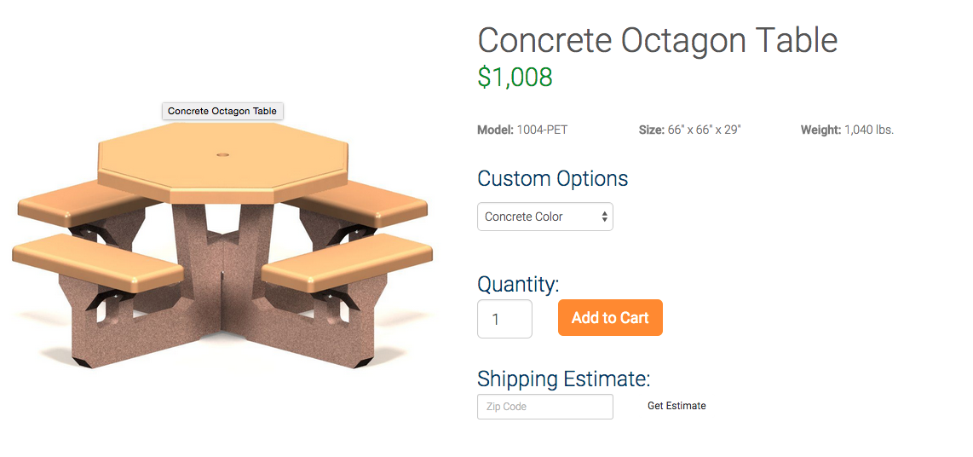Click the Custom Options section heading
The image size is (973, 457).
552,179
